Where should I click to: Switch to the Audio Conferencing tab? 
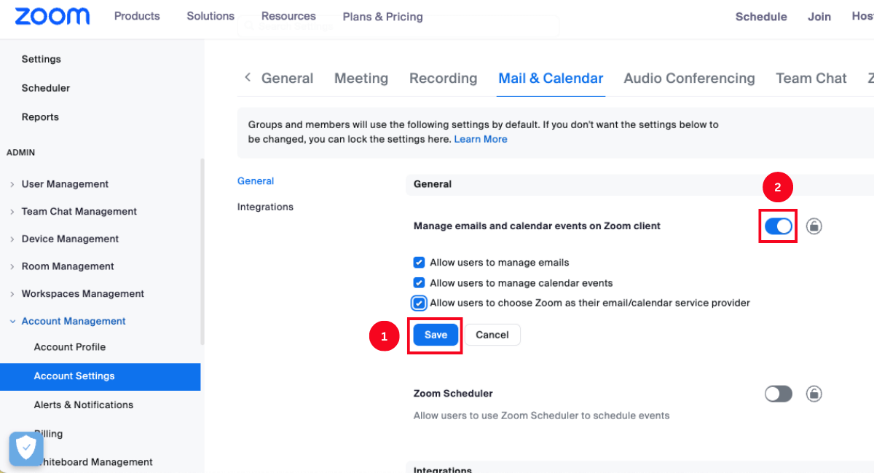(689, 79)
